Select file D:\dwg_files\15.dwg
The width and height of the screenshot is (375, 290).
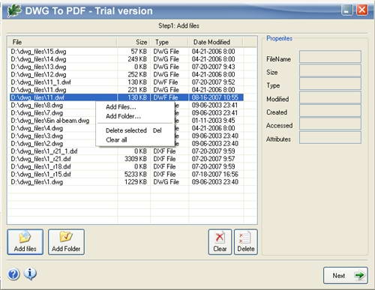38,52
